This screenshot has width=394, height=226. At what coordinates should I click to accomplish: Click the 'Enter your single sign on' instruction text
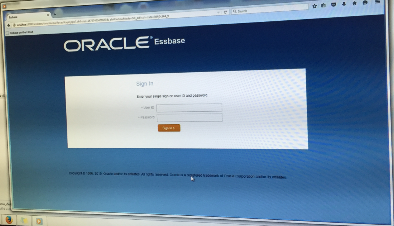click(172, 96)
